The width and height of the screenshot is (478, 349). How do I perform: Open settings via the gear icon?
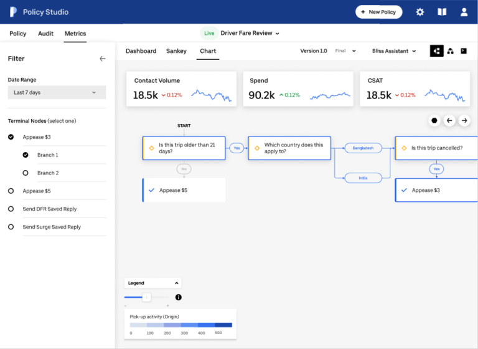click(x=419, y=12)
